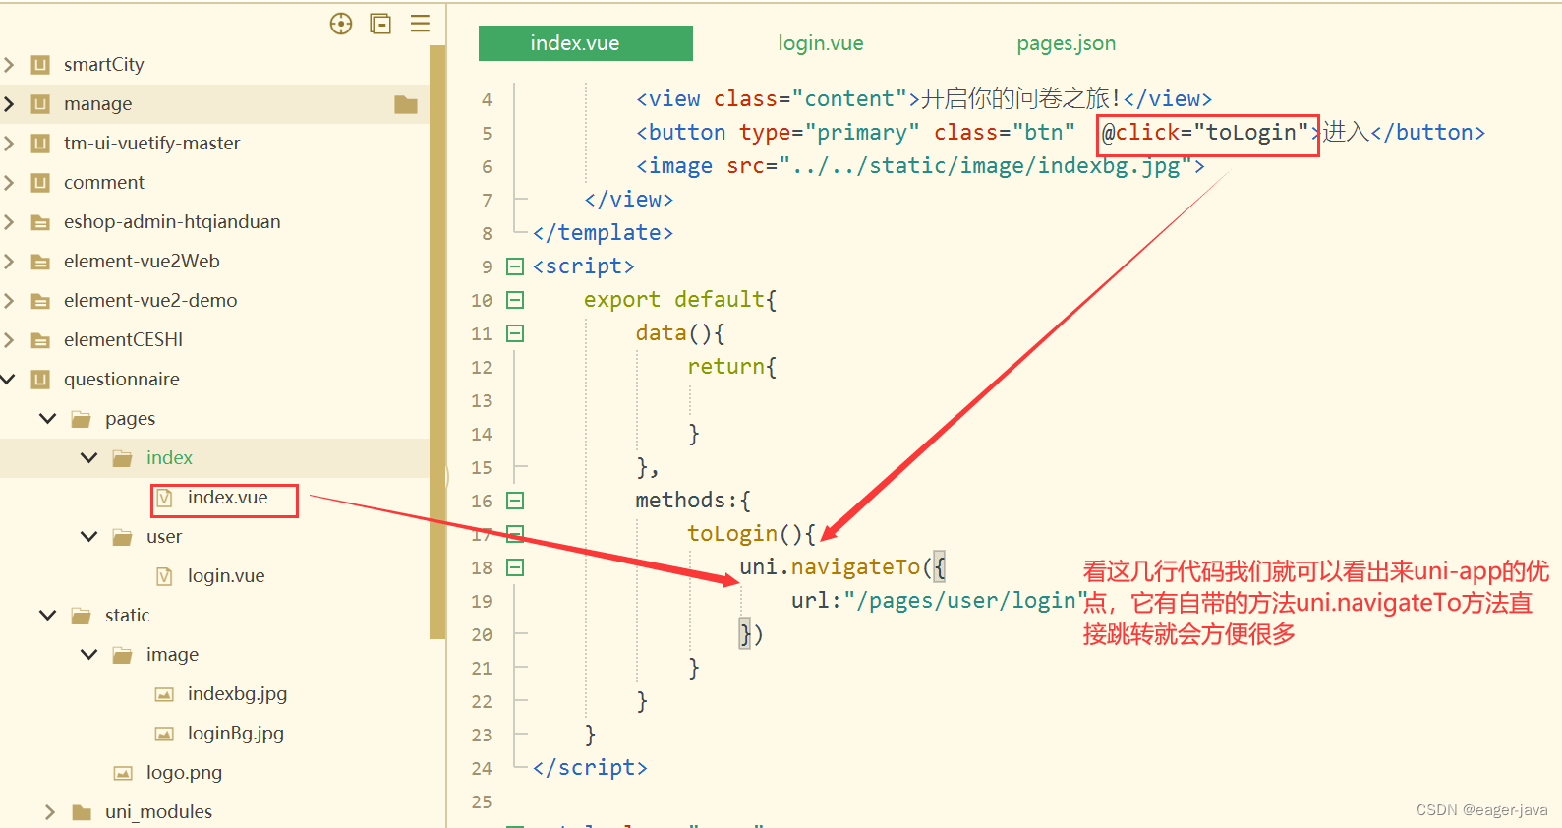This screenshot has width=1562, height=828.
Task: Click the static folder icon
Action: 82,616
